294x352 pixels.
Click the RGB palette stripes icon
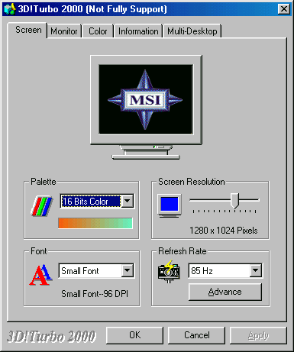coord(41,206)
